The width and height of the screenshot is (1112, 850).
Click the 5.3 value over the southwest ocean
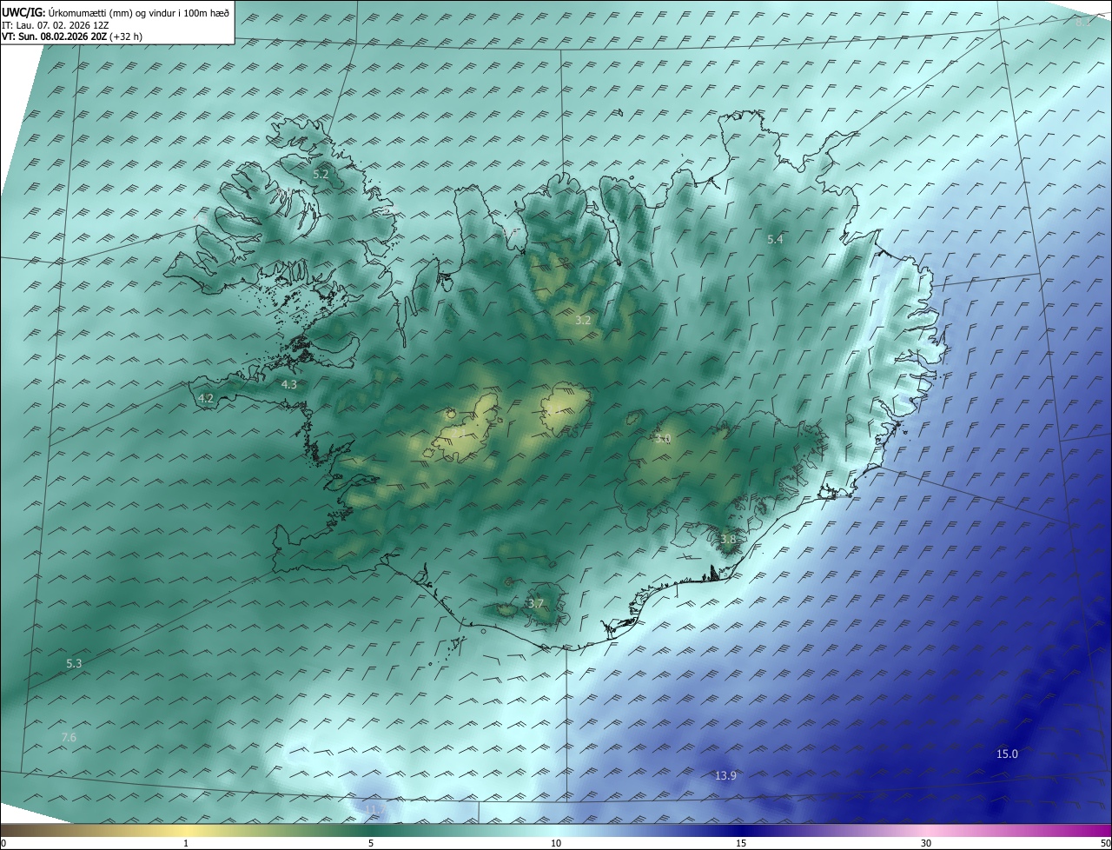click(x=74, y=664)
